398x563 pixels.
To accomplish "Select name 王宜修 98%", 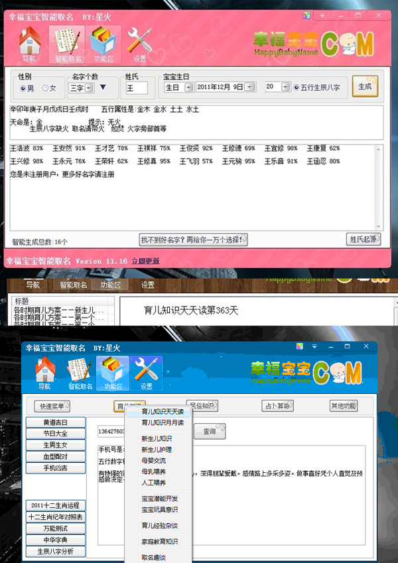I will [x=281, y=149].
